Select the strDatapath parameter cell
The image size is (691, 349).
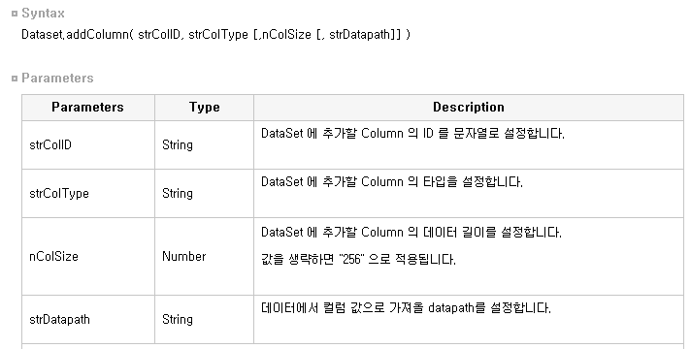pyautogui.click(x=88, y=319)
